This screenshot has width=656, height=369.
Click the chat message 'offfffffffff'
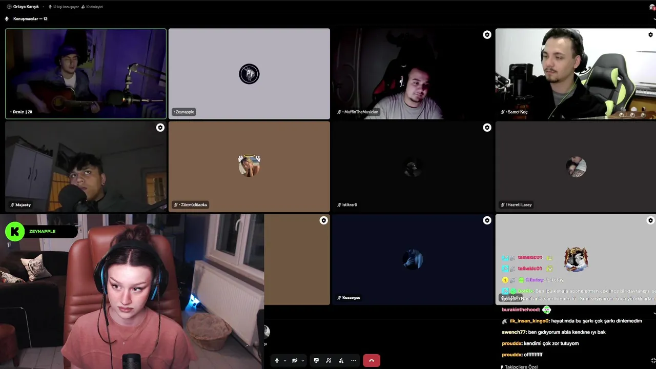coord(533,355)
